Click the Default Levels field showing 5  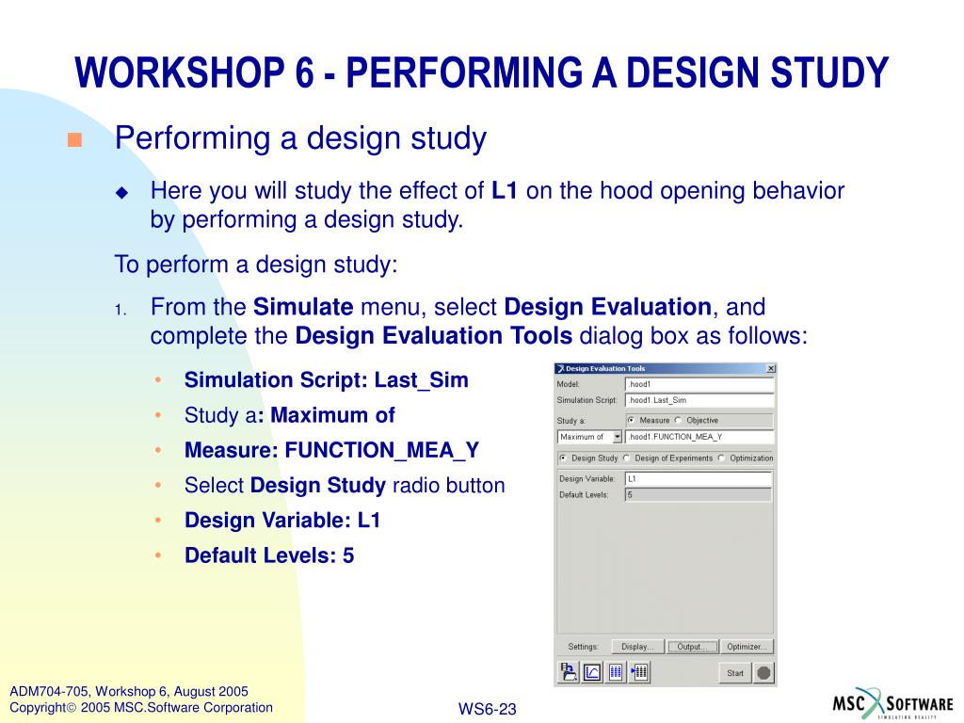(x=698, y=494)
